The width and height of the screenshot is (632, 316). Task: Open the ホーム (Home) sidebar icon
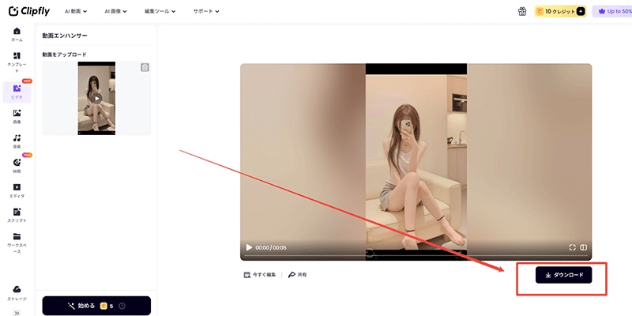point(17,32)
